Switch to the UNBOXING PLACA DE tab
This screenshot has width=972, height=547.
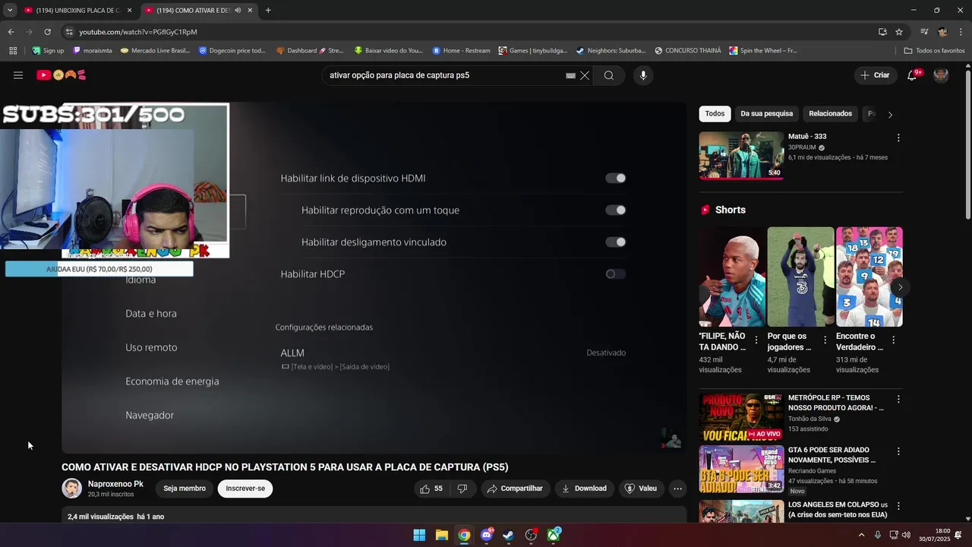(x=77, y=10)
